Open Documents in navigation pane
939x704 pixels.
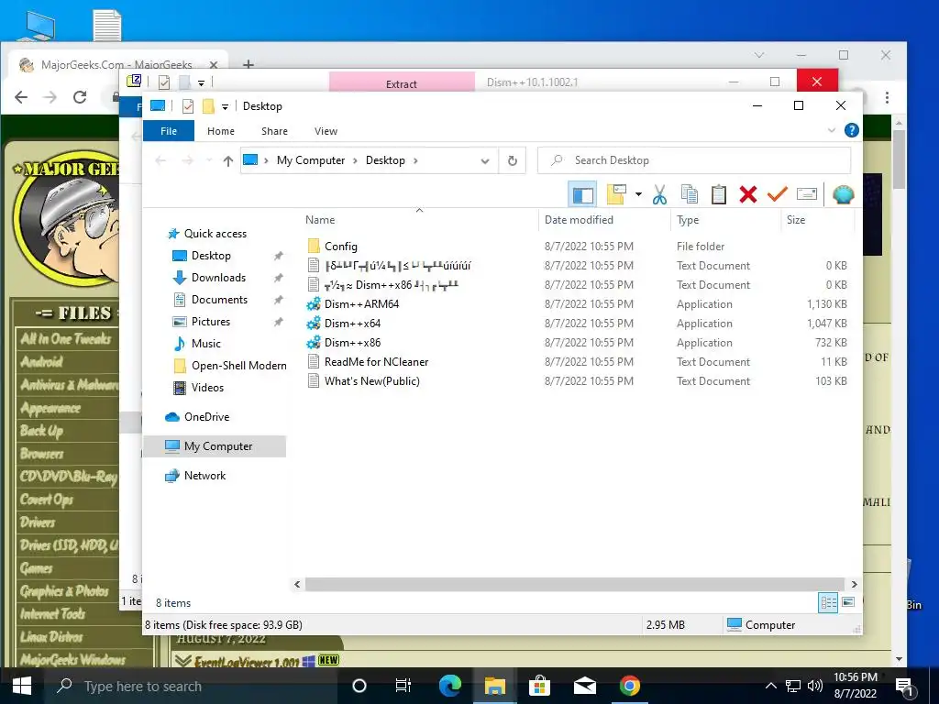(x=219, y=300)
